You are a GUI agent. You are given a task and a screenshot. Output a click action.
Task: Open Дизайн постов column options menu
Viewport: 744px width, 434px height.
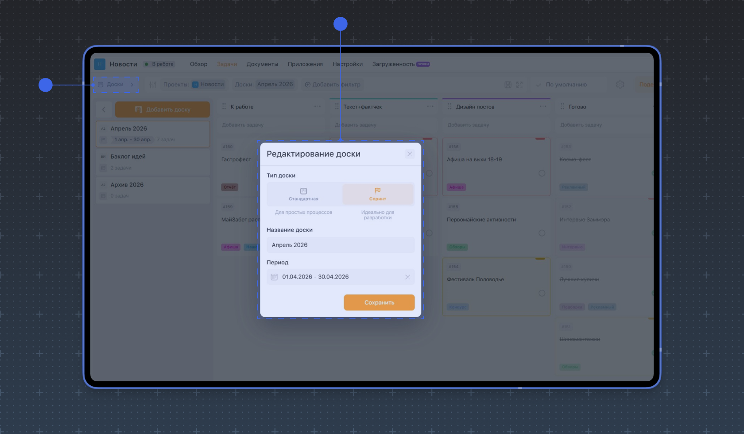click(543, 106)
